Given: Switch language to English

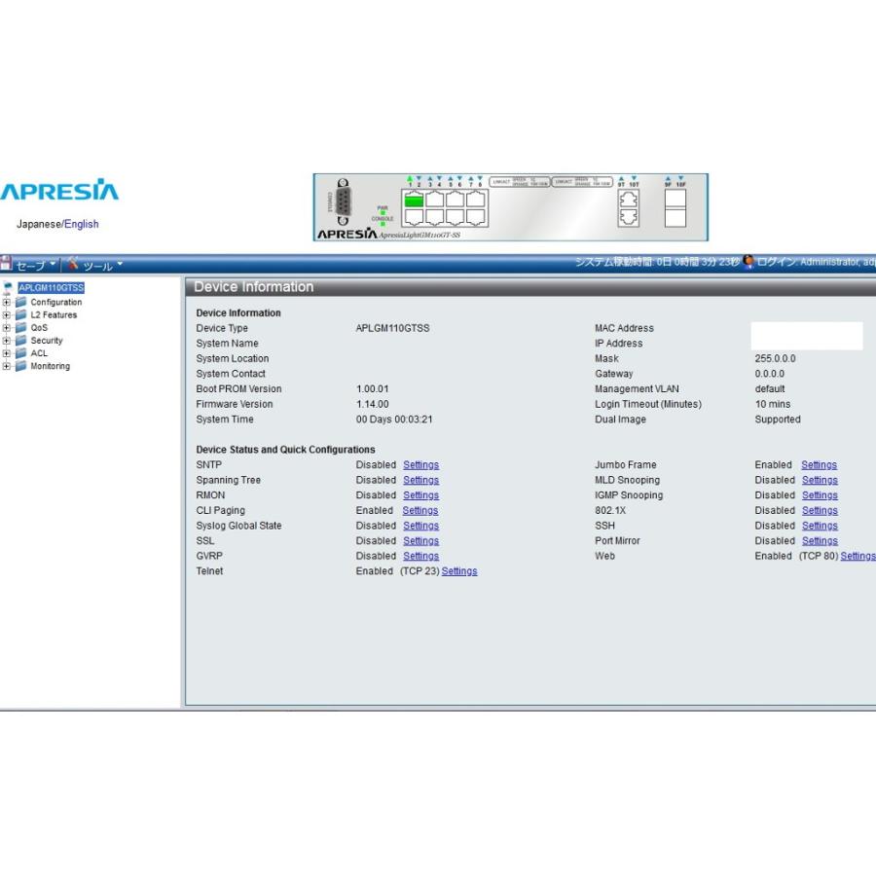Looking at the screenshot, I should coord(82,224).
